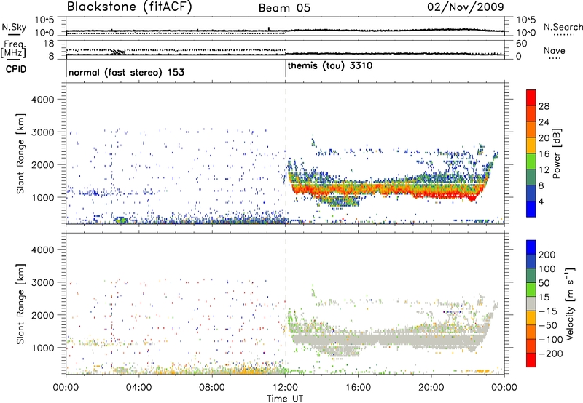Click the Nave legend label
Image resolution: width=583 pixels, height=403 pixels.
click(x=555, y=50)
